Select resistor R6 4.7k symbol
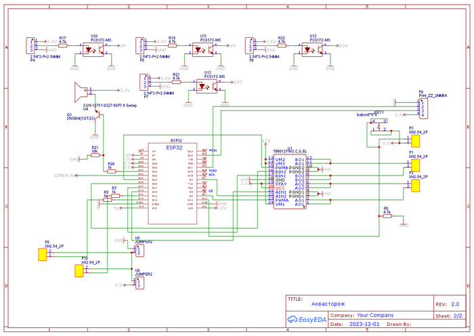 click(x=387, y=216)
